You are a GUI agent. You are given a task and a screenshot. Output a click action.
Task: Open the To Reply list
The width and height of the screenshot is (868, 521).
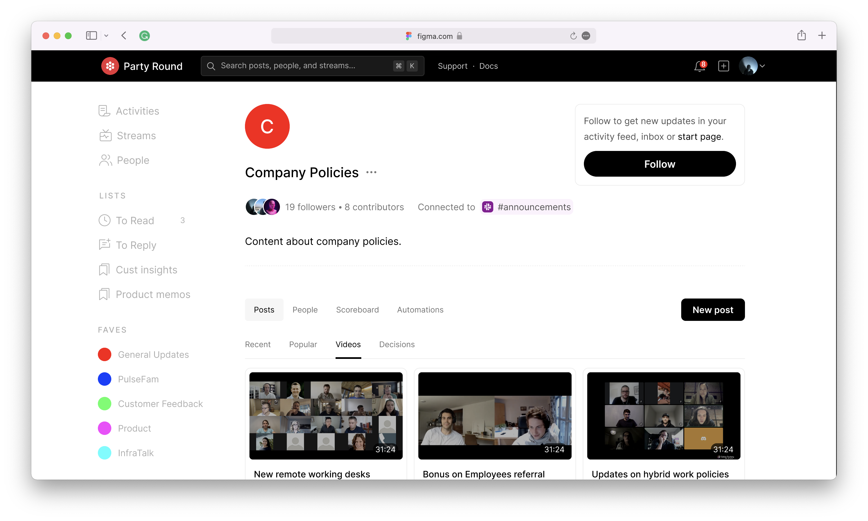[x=136, y=245]
